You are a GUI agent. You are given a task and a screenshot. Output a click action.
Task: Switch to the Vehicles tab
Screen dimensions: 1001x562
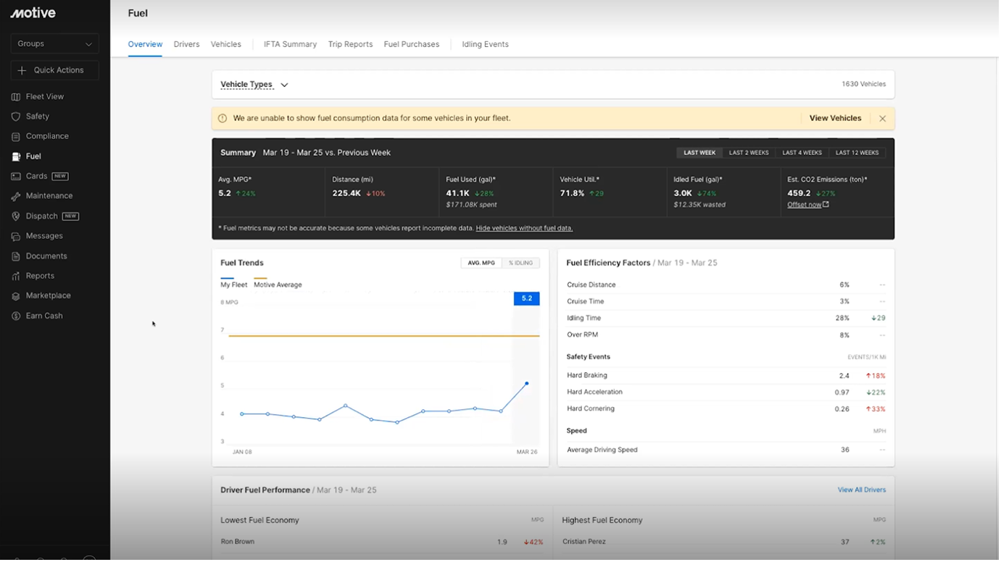tap(226, 44)
